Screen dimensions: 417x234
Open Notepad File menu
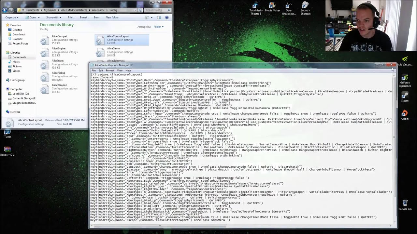click(93, 71)
